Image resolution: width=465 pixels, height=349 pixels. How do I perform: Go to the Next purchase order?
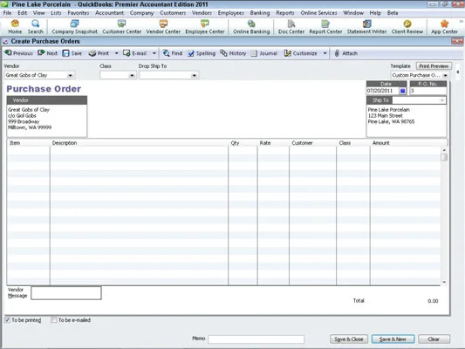(47, 53)
